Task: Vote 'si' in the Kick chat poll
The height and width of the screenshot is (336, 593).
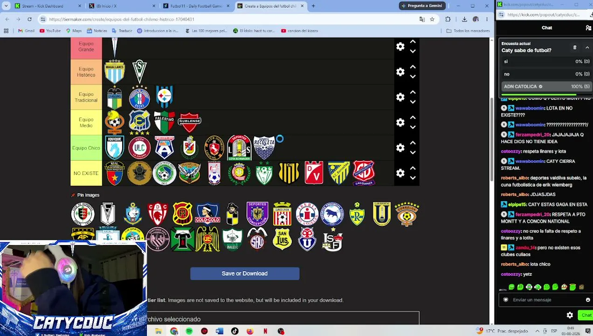Action: (545, 62)
